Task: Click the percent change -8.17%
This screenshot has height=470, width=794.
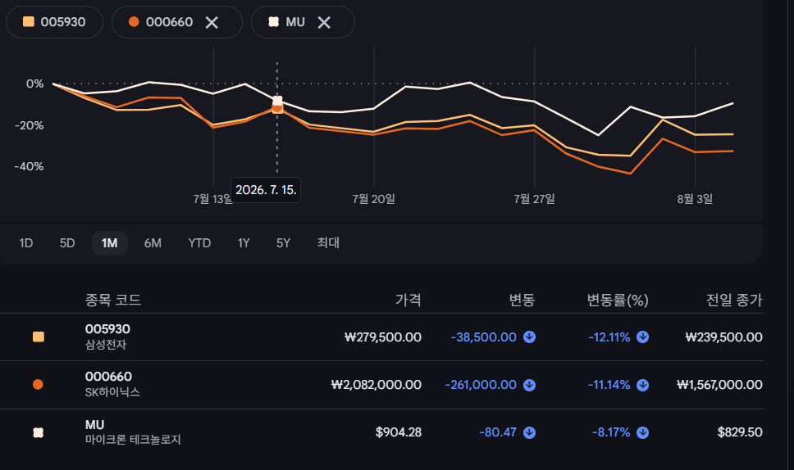Action: click(x=611, y=432)
